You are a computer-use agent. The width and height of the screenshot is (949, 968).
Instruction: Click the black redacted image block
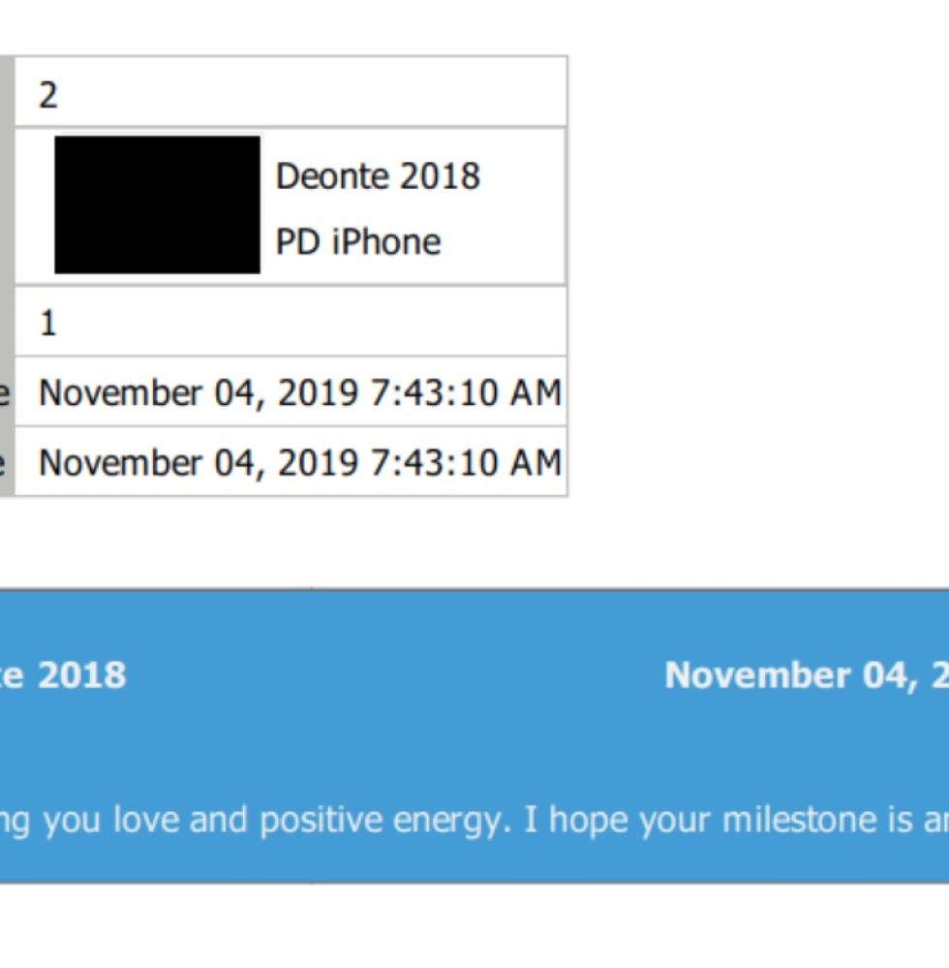pos(157,204)
